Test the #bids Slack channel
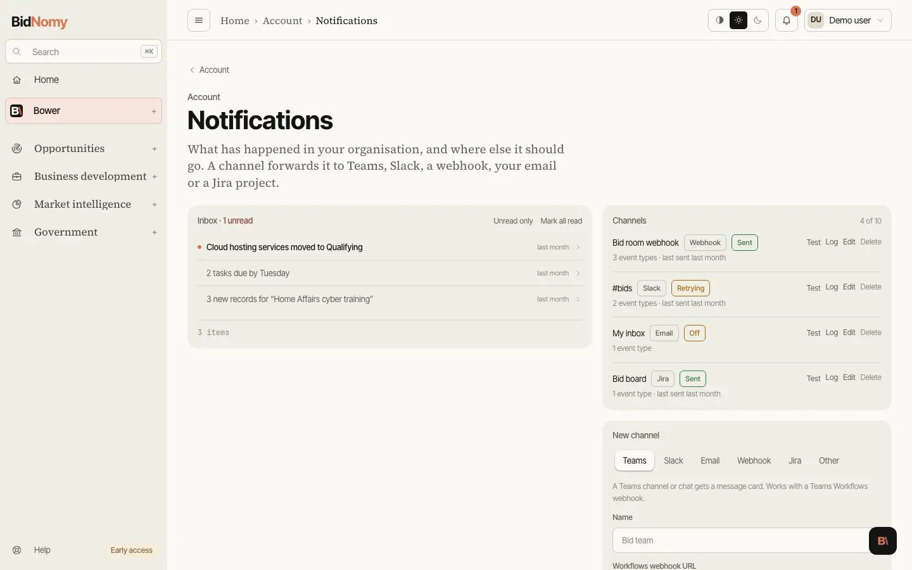This screenshot has width=912, height=570. 813,288
